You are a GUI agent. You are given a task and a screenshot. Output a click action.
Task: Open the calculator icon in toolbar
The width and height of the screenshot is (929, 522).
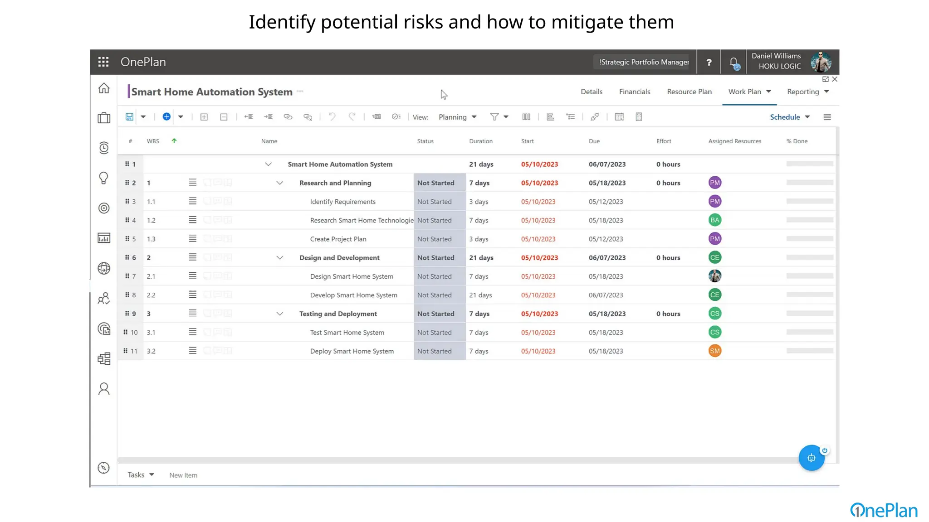[639, 117]
